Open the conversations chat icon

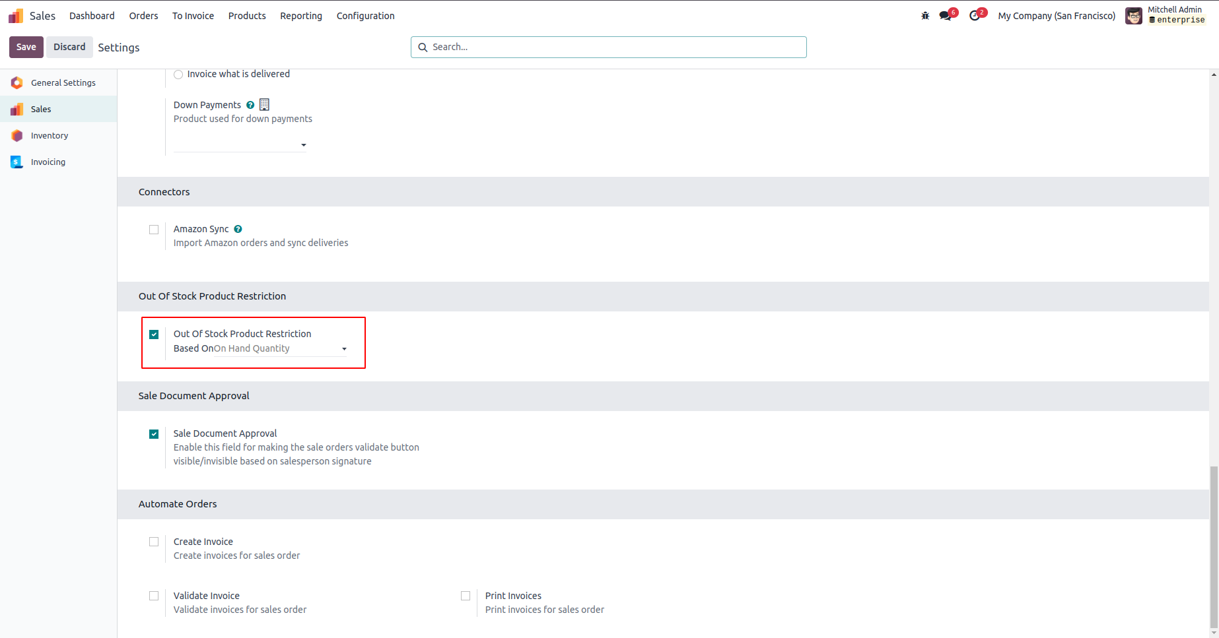coord(946,16)
